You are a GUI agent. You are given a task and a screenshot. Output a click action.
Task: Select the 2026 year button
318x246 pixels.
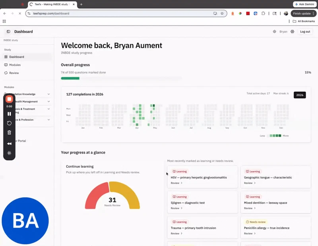click(x=300, y=95)
